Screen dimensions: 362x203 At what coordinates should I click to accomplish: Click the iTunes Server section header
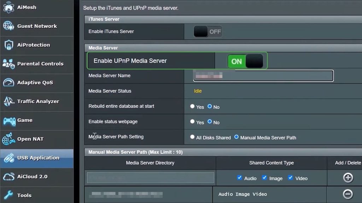pyautogui.click(x=104, y=19)
